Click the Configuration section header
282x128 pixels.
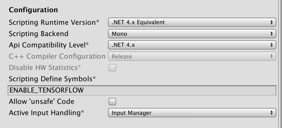[x=33, y=10]
